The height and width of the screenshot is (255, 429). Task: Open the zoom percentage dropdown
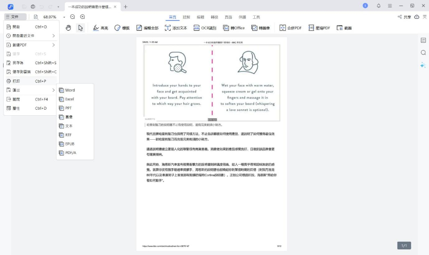64,17
